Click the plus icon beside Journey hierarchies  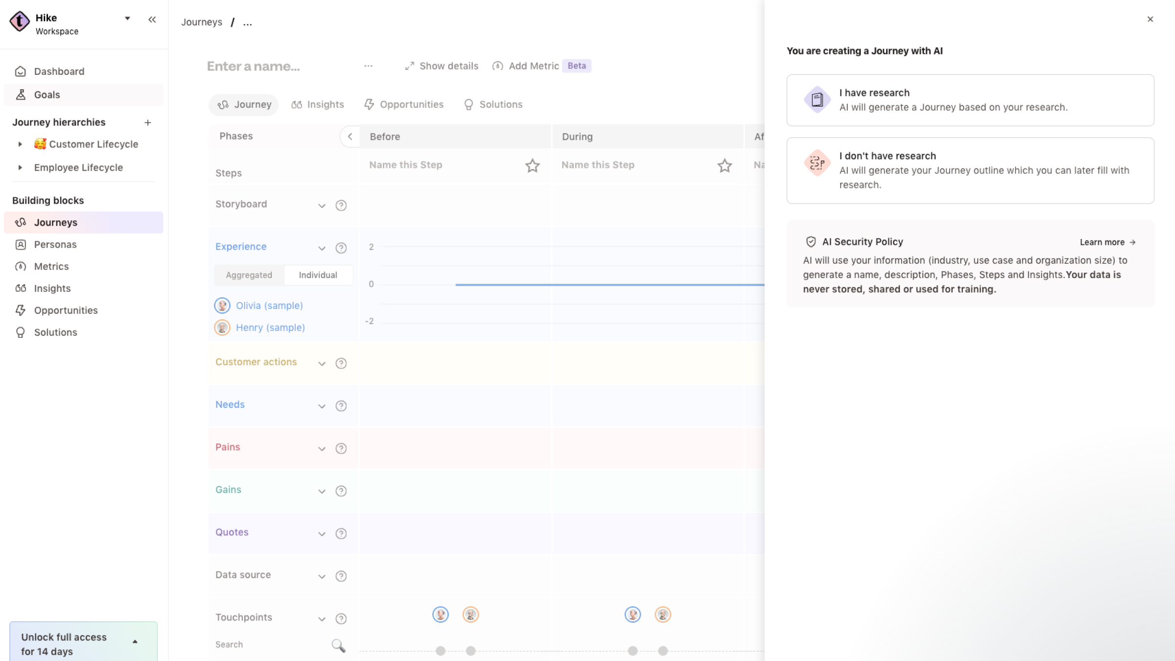pos(147,122)
